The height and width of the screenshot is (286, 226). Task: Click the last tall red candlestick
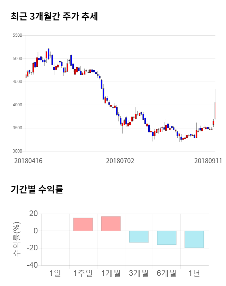click(x=215, y=110)
